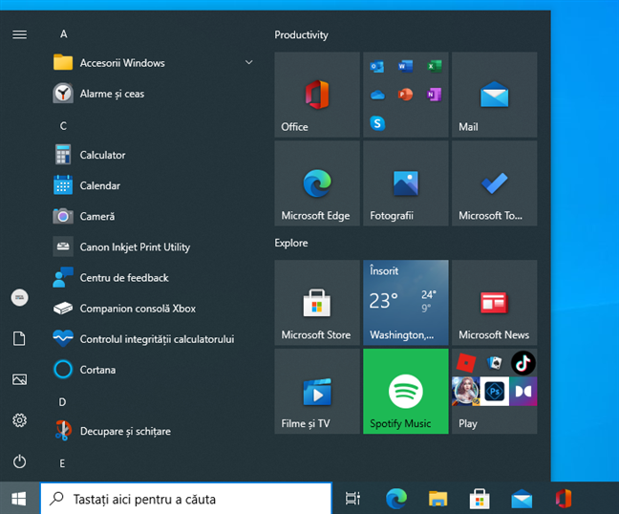Open the Spotify Music tile
Image resolution: width=619 pixels, height=514 pixels.
click(x=405, y=391)
